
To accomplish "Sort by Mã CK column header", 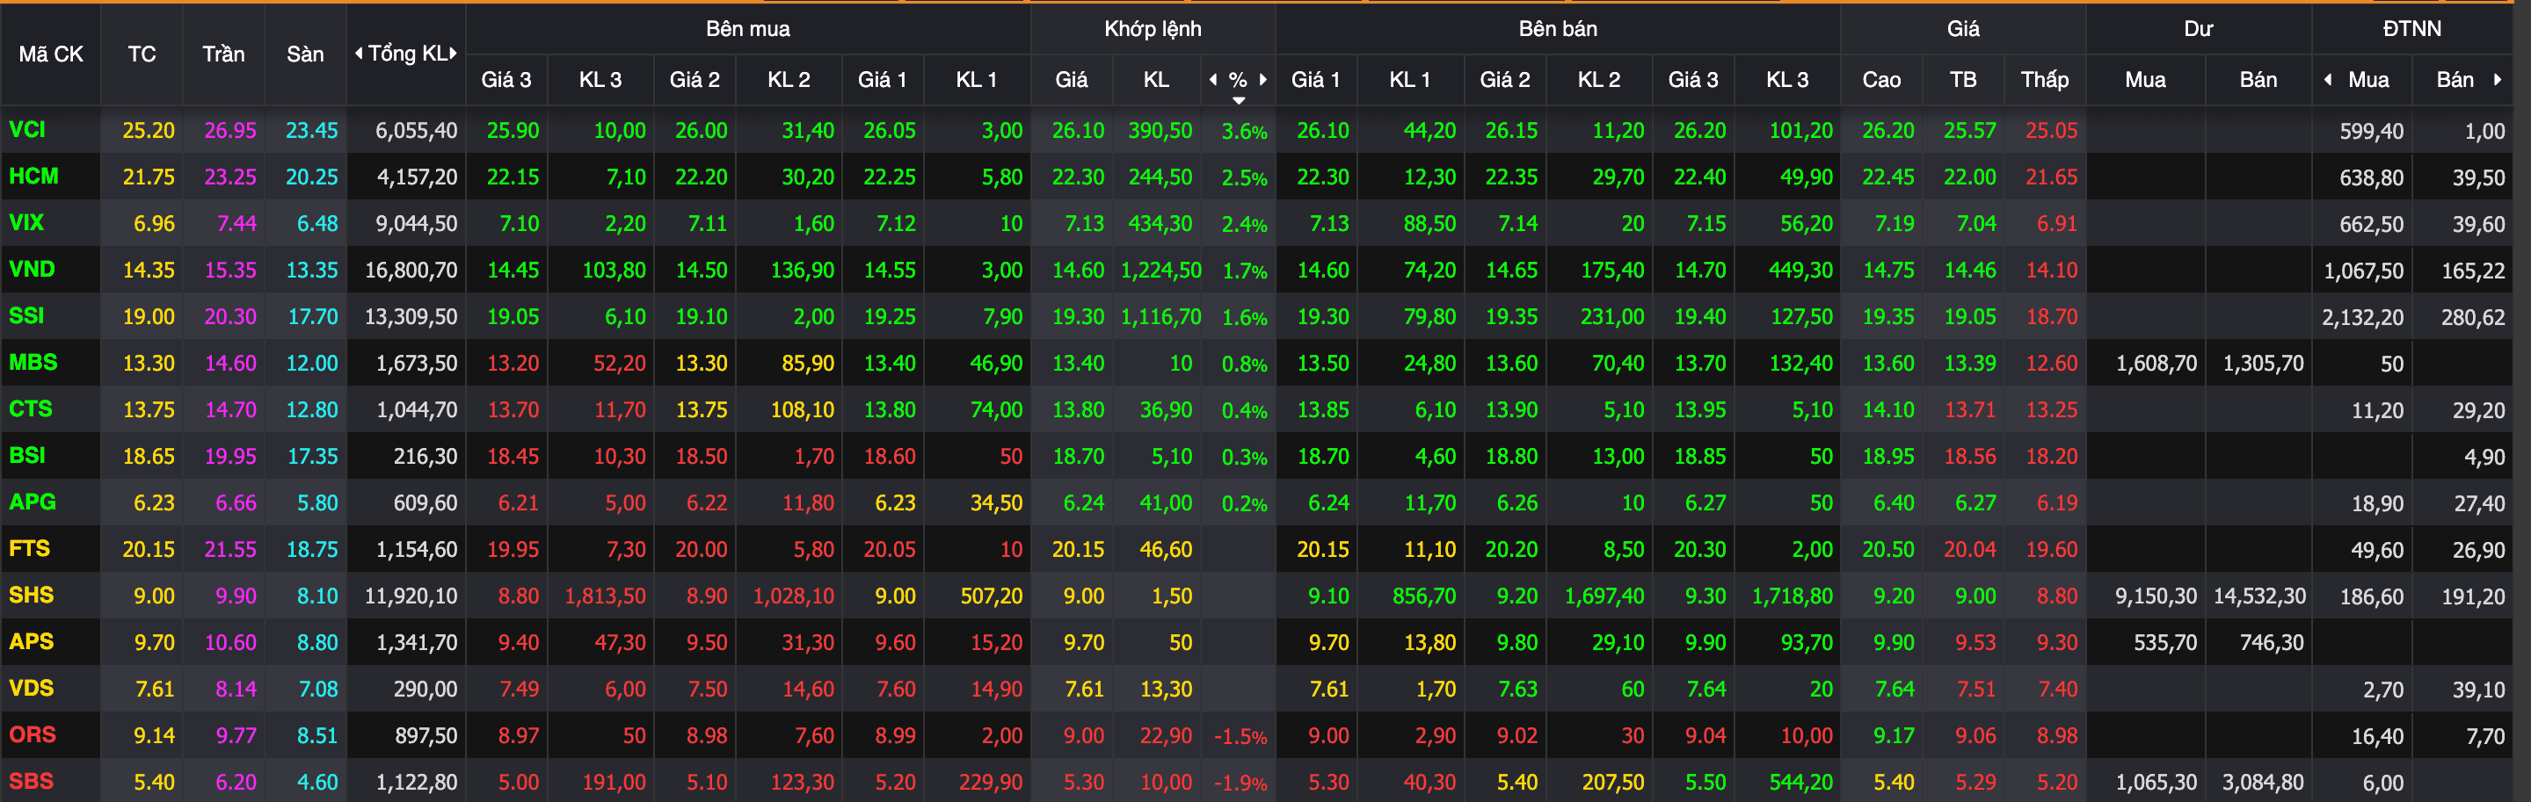I will (x=51, y=54).
